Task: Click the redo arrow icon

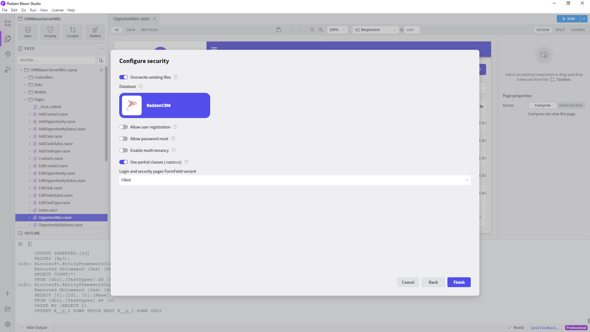Action: coord(300,30)
